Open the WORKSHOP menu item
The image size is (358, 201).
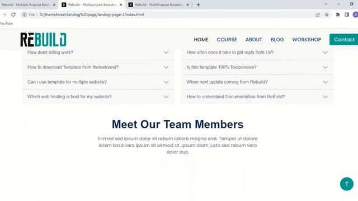[307, 40]
